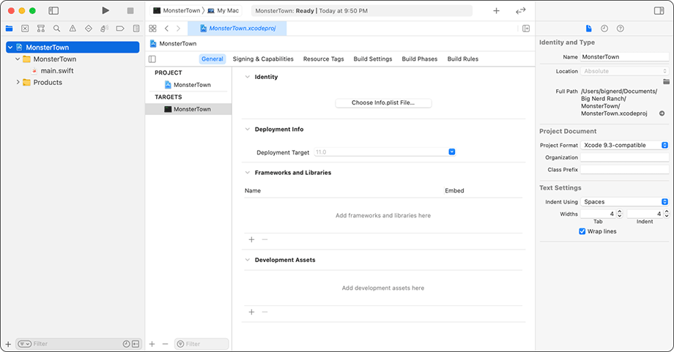Click the Organization text field

pos(625,157)
